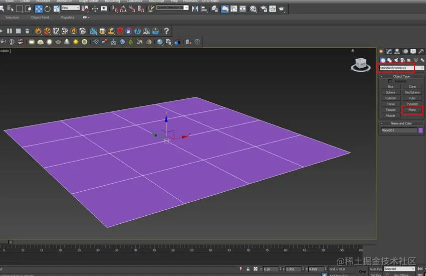426x276 pixels.
Task: Select the Rotate transform tool
Action: click(x=47, y=9)
